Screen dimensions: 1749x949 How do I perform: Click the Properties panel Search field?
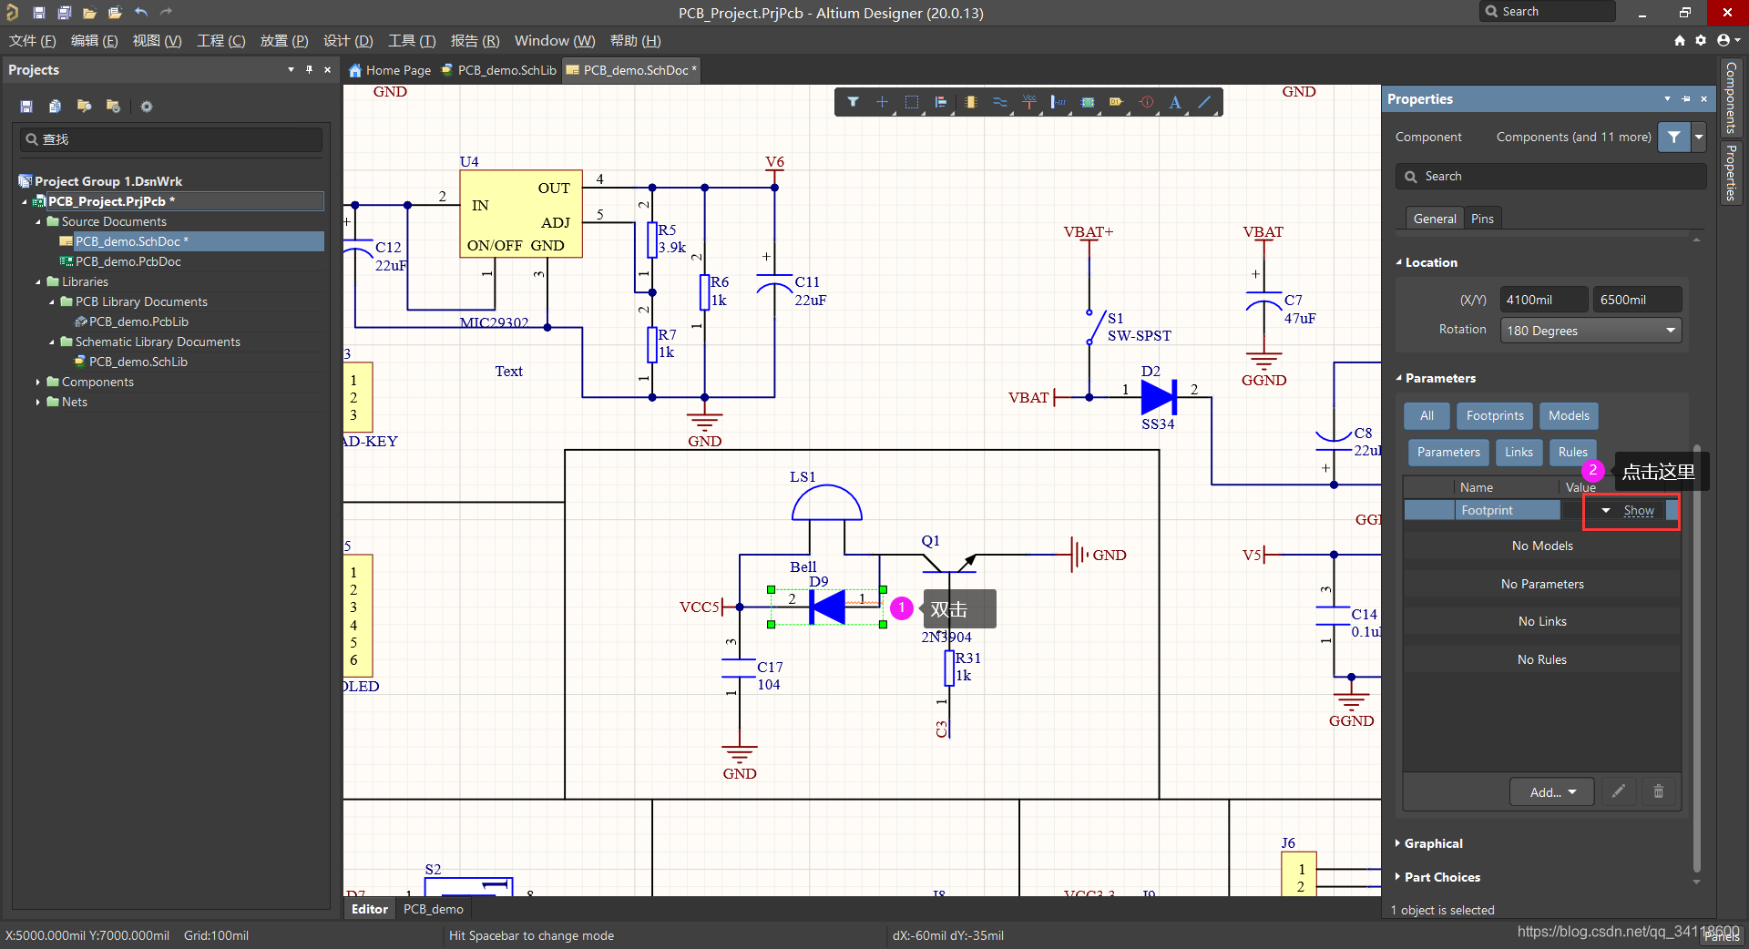coord(1550,176)
